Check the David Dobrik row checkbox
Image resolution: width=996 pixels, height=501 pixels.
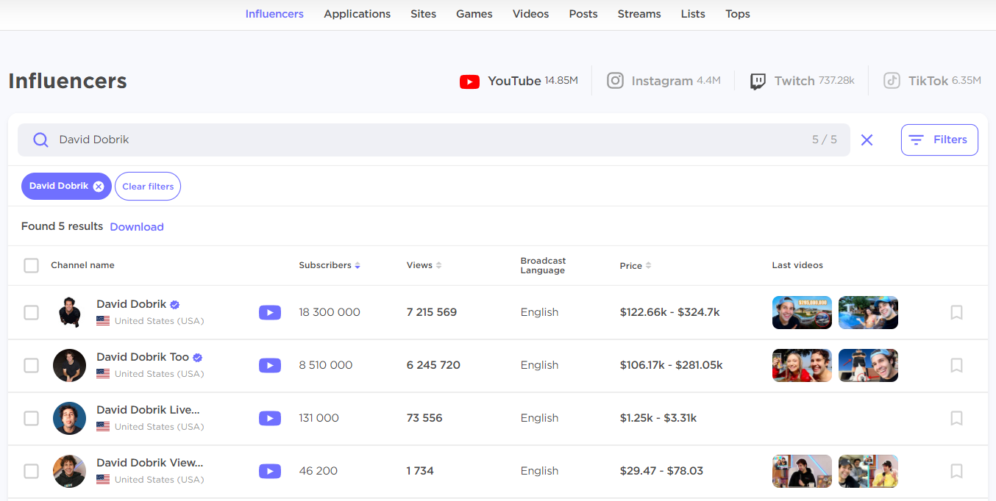[x=31, y=312]
